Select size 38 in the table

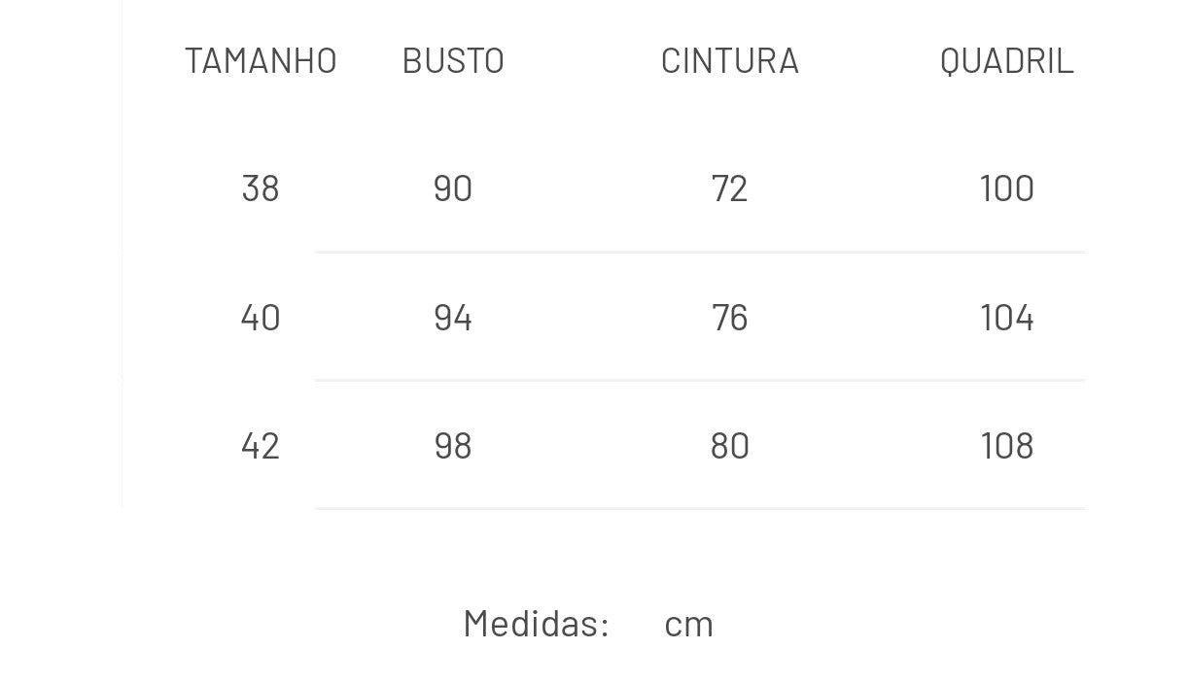click(261, 188)
